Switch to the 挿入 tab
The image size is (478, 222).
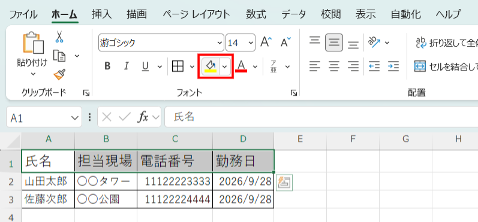click(x=102, y=14)
